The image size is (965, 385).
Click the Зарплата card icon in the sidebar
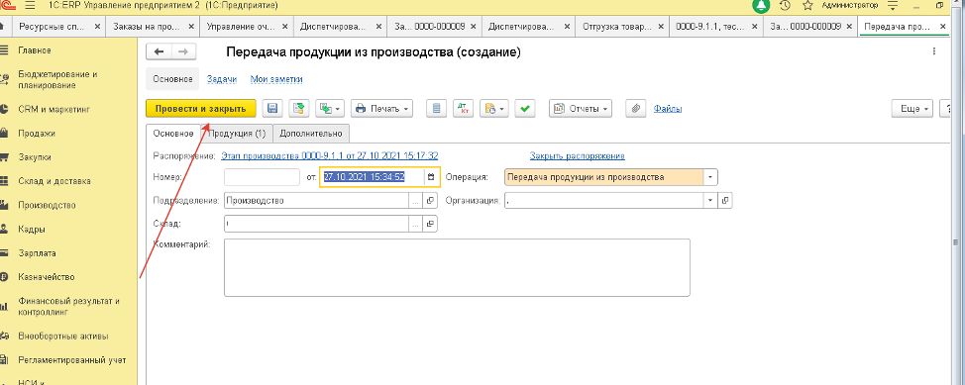click(4, 252)
